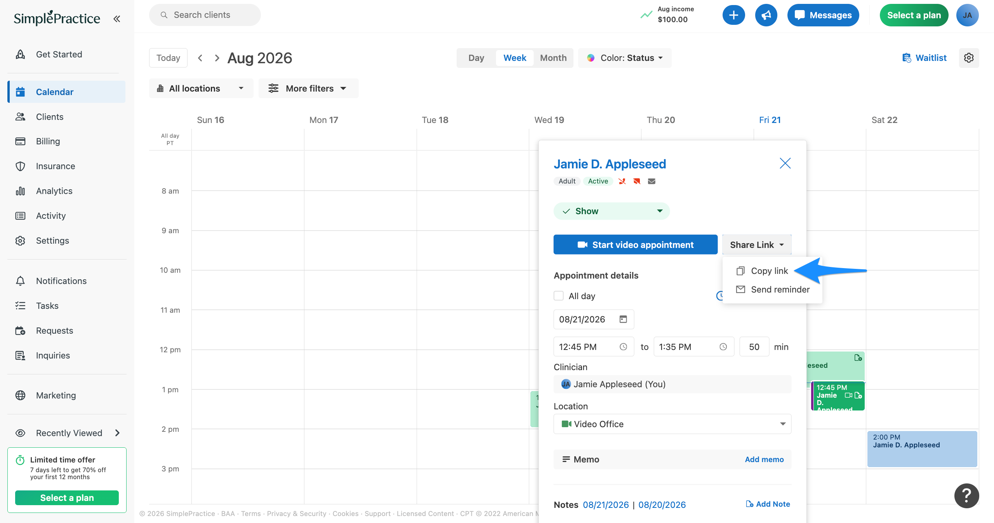Image resolution: width=994 pixels, height=523 pixels.
Task: Switch to Day view
Action: (476, 58)
